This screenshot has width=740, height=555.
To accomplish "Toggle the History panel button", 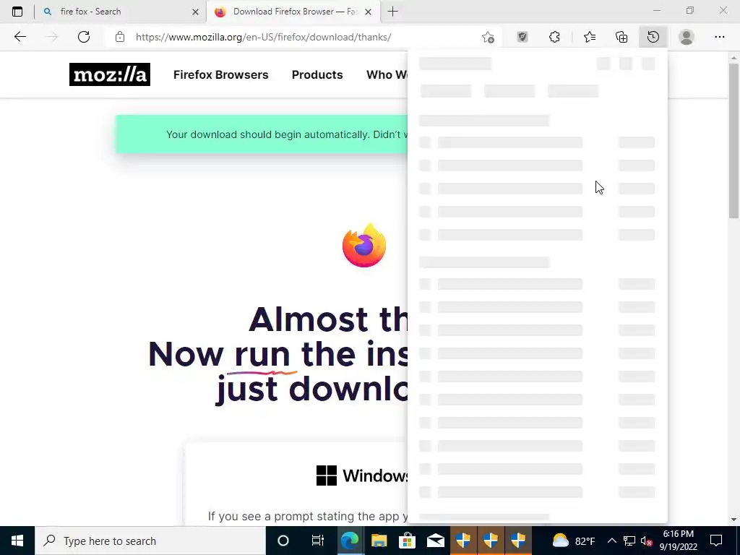I will click(x=653, y=37).
